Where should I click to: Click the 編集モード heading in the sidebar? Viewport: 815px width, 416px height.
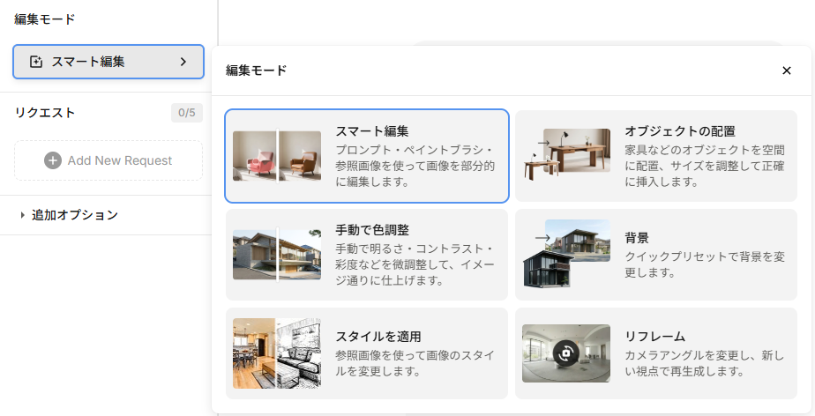pos(45,19)
